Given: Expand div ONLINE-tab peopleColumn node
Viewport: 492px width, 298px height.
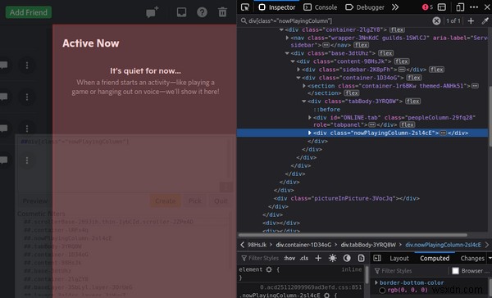Looking at the screenshot, I should coord(310,118).
